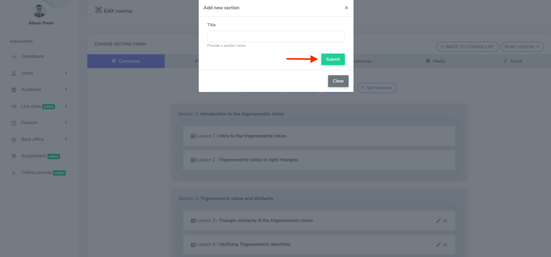Close the Add new section dialog with X
Viewport: 551px width, 257px height.
click(x=346, y=8)
